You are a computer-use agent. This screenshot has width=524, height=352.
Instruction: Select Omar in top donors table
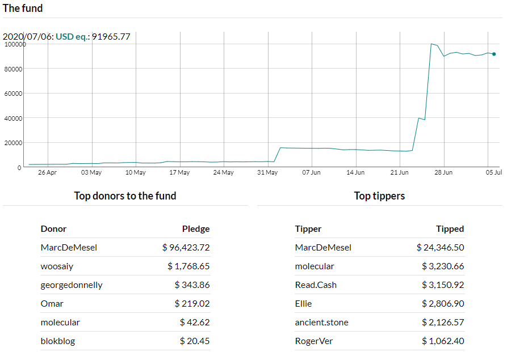click(x=52, y=304)
